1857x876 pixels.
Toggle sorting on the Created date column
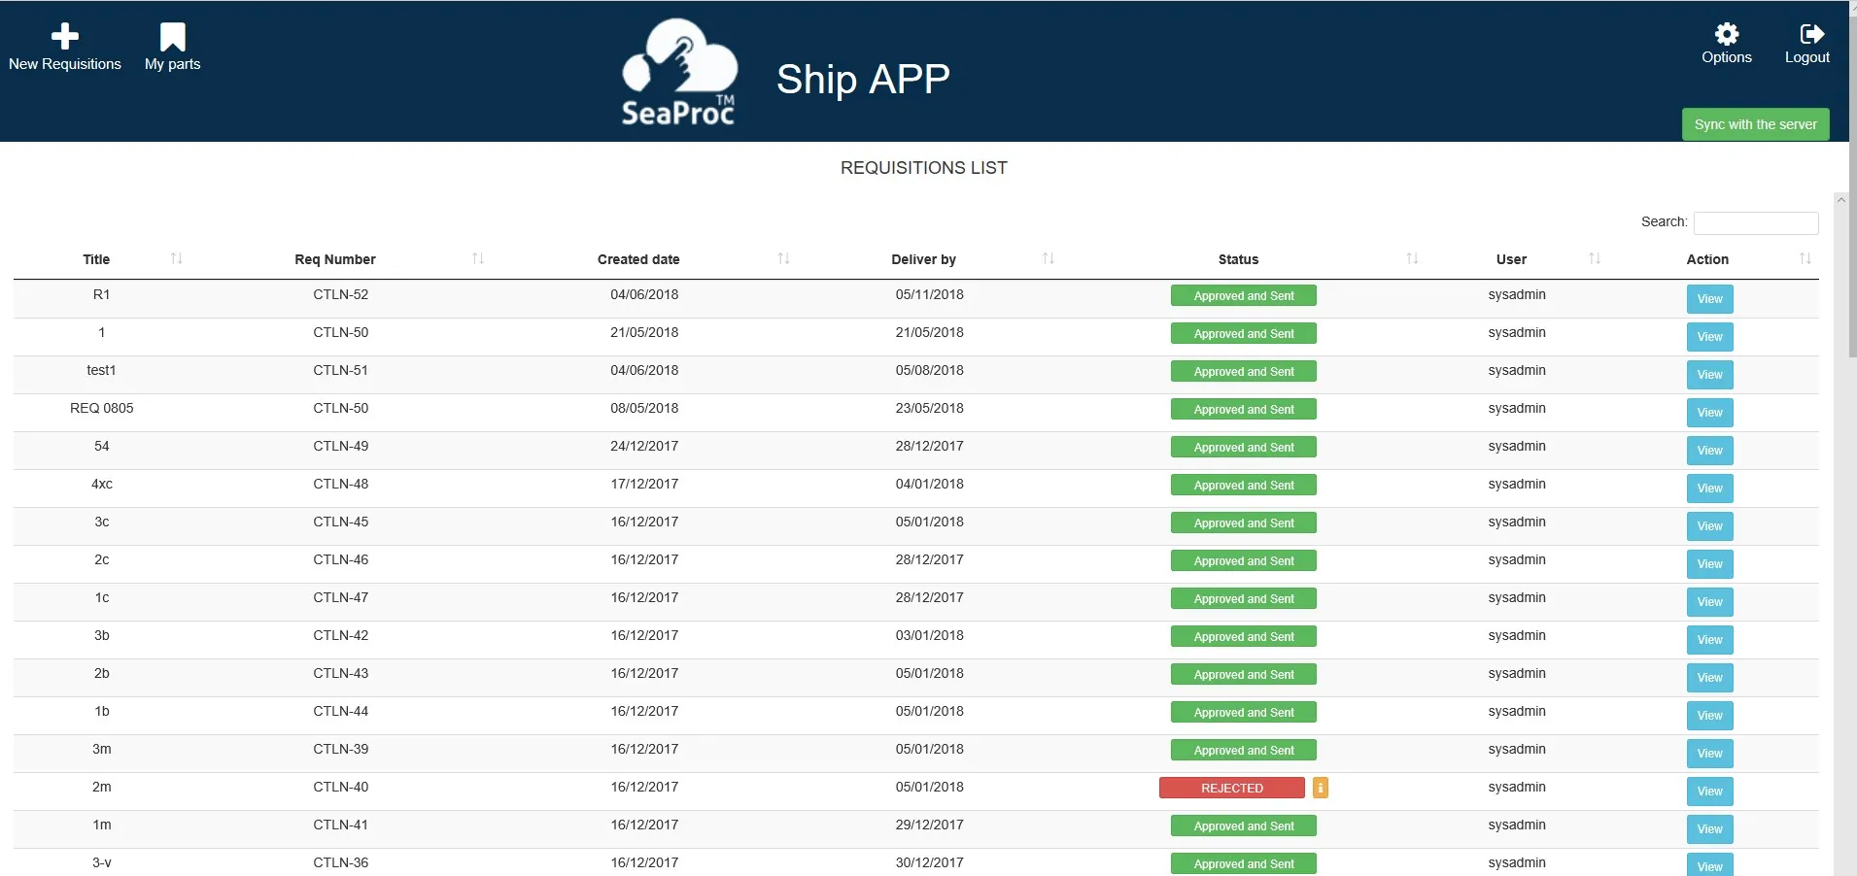pyautogui.click(x=784, y=258)
